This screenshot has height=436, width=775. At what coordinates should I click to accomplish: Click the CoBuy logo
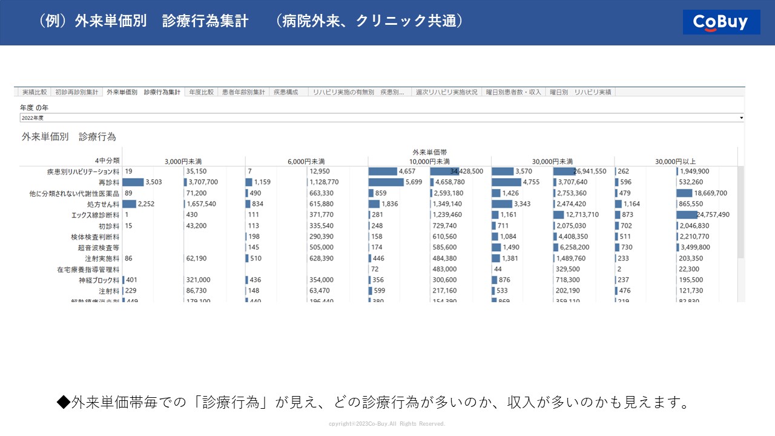pyautogui.click(x=721, y=22)
